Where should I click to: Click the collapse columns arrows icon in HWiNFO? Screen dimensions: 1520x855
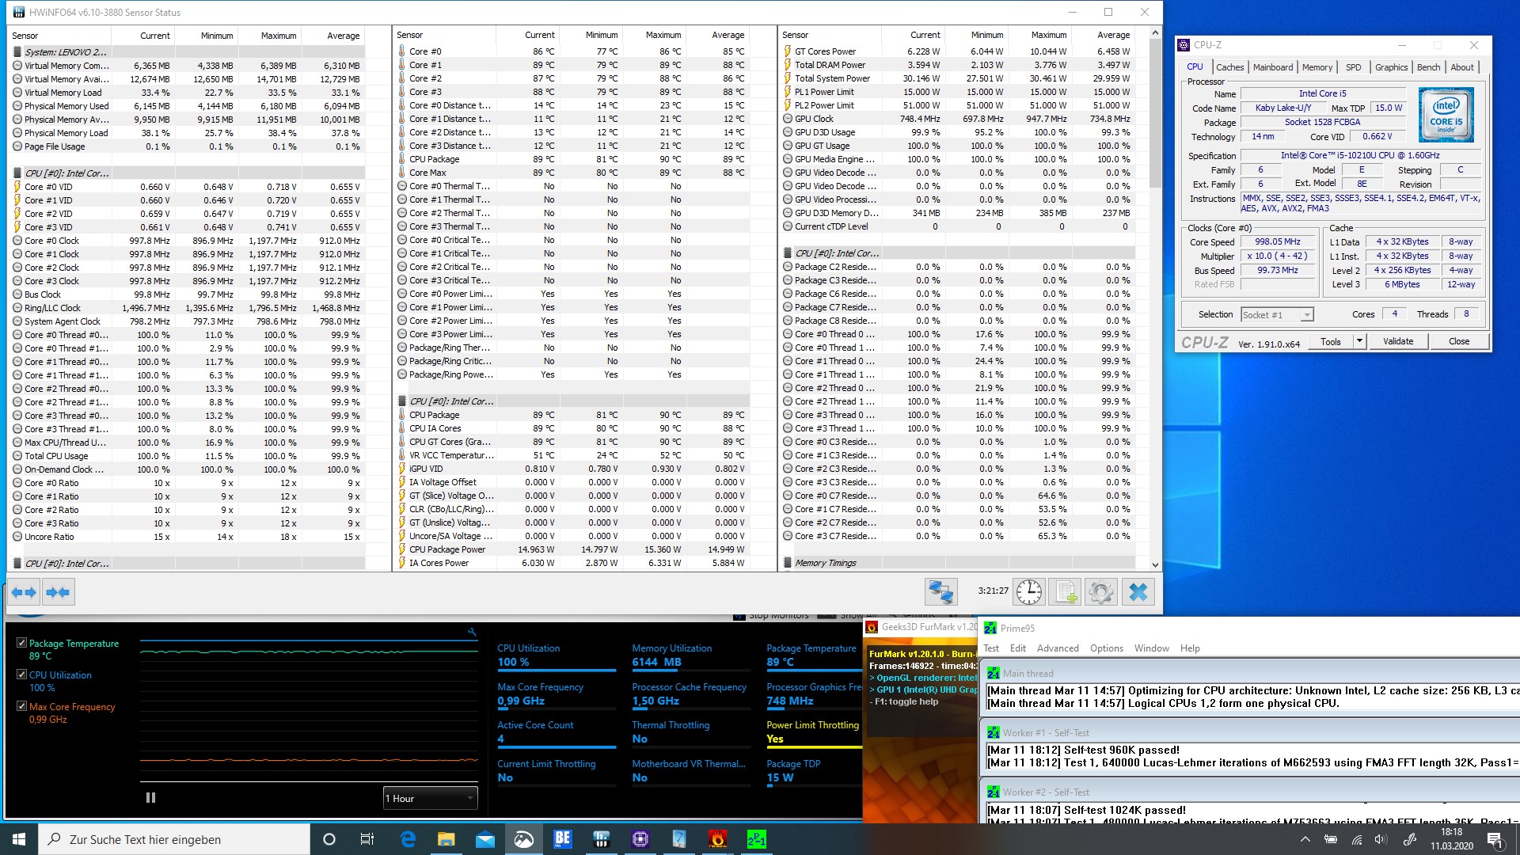point(58,592)
